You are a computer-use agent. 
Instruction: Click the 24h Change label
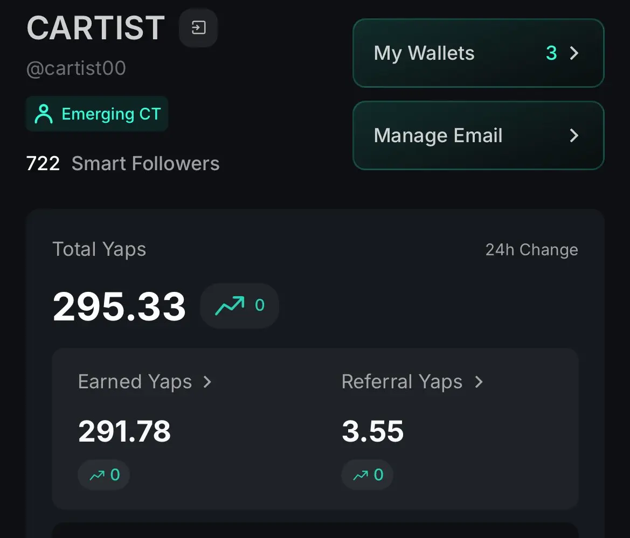point(531,250)
